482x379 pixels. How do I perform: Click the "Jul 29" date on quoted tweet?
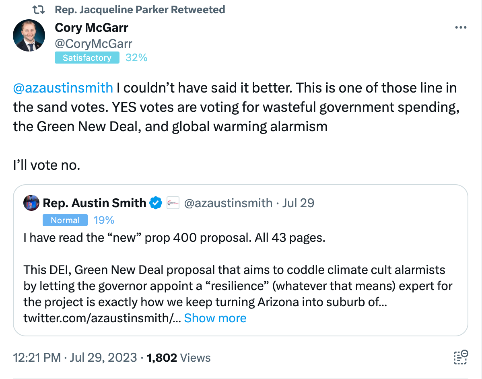(x=298, y=203)
